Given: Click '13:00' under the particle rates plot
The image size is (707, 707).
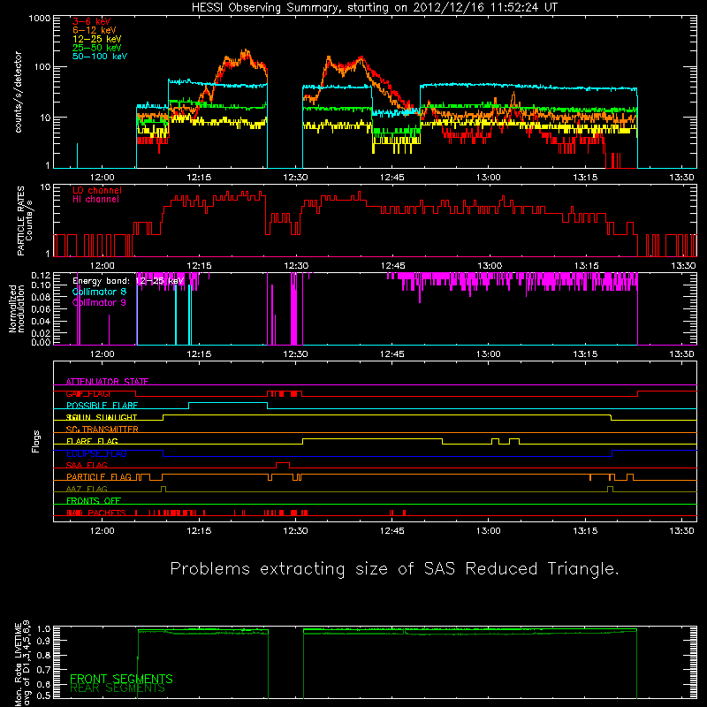Looking at the screenshot, I should pyautogui.click(x=489, y=266).
